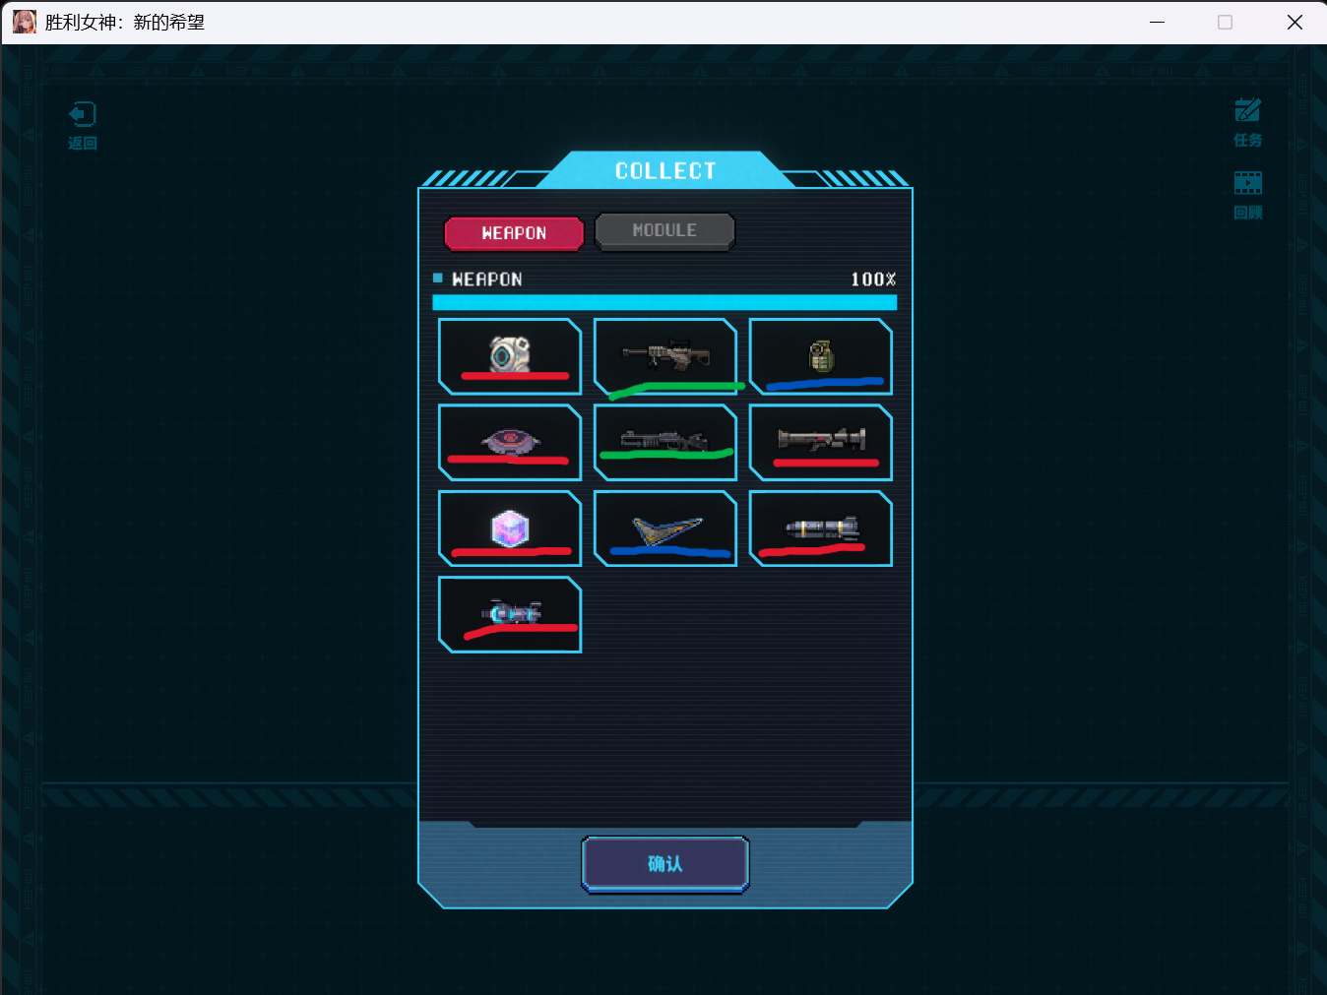Screen dimensions: 1327x995
Task: Confirm with the 确认 button
Action: click(665, 864)
